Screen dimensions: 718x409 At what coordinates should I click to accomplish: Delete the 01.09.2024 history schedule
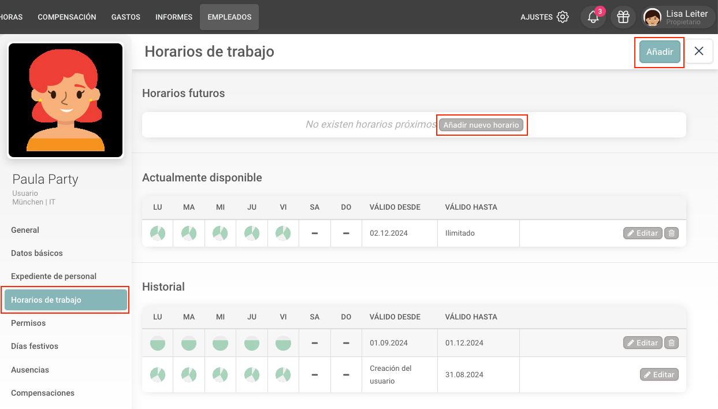(x=671, y=343)
